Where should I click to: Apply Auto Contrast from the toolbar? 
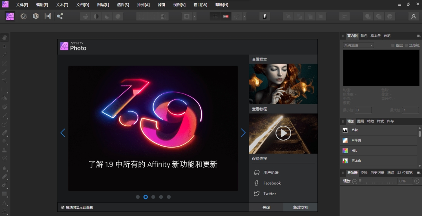coord(96,16)
